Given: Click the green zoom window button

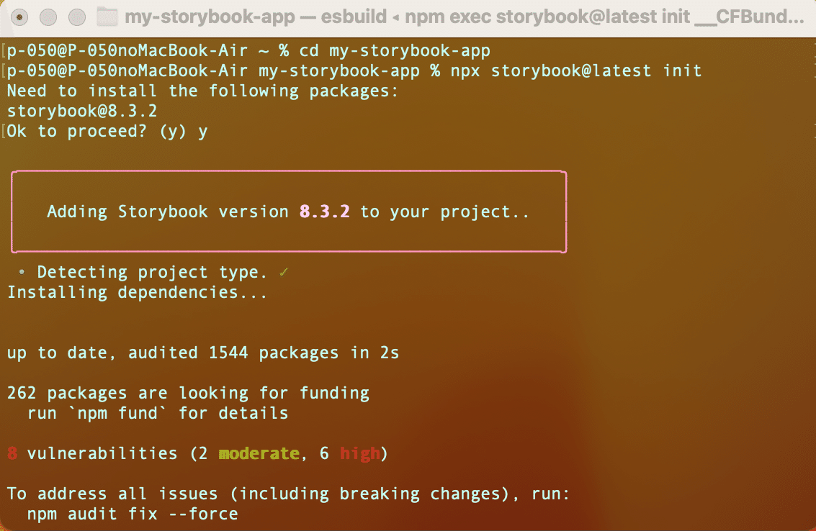Looking at the screenshot, I should pyautogui.click(x=77, y=17).
